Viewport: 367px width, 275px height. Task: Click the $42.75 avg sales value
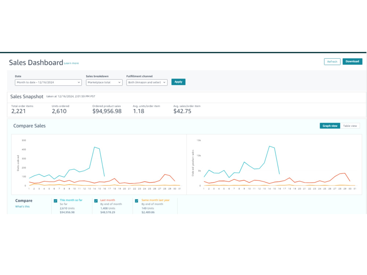pos(182,111)
